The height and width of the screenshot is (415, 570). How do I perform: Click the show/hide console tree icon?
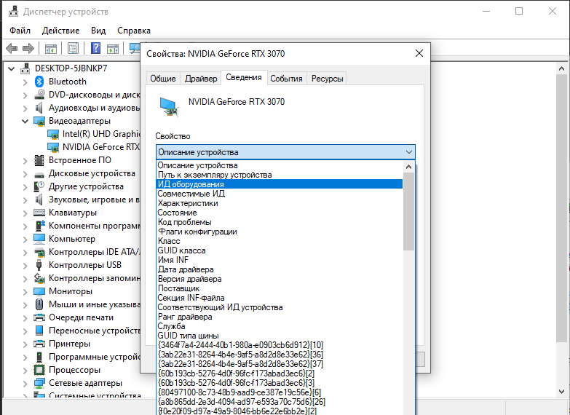pyautogui.click(x=51, y=49)
